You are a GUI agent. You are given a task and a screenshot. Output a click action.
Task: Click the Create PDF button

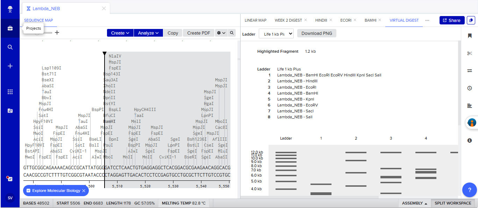tap(198, 33)
